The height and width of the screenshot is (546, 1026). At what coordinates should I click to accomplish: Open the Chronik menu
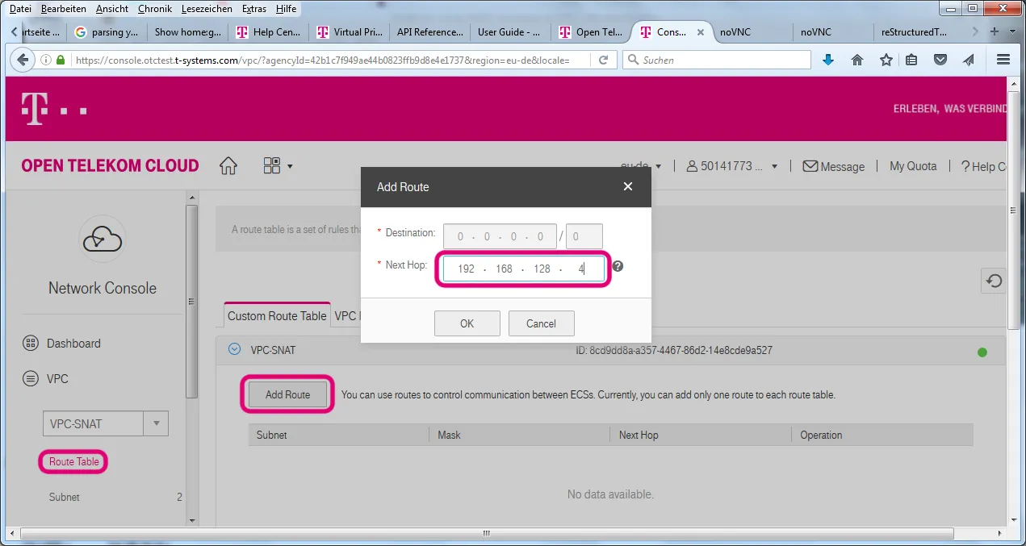[155, 9]
